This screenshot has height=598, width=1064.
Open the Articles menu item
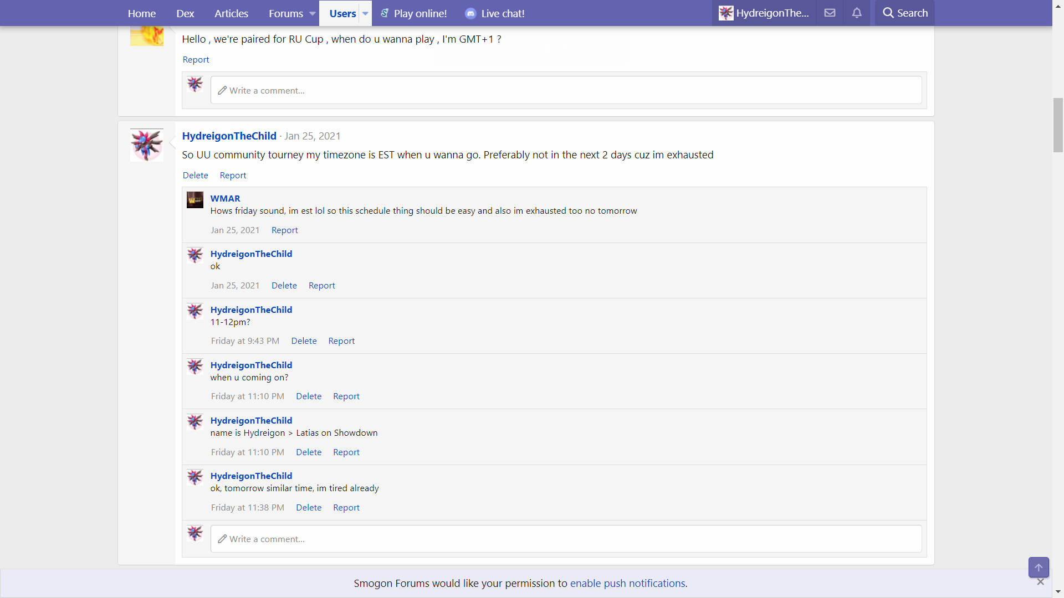click(231, 13)
